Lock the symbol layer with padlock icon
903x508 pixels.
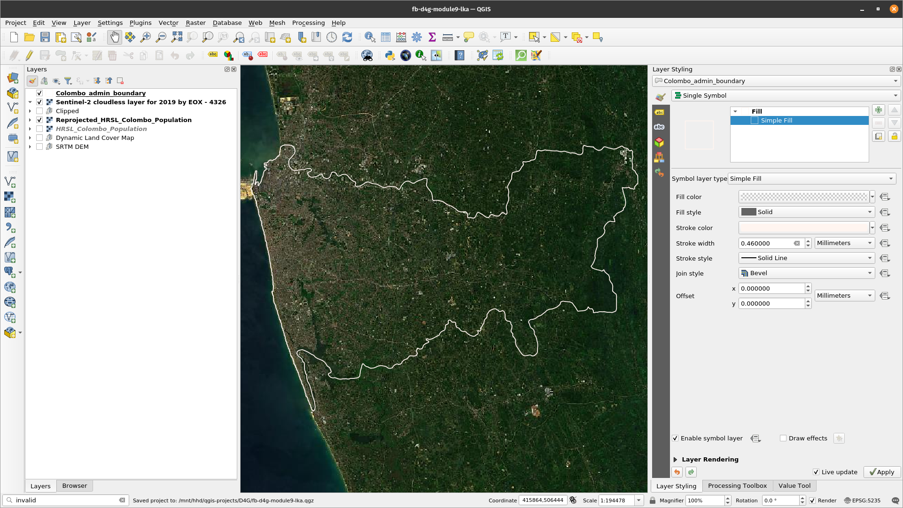(895, 137)
